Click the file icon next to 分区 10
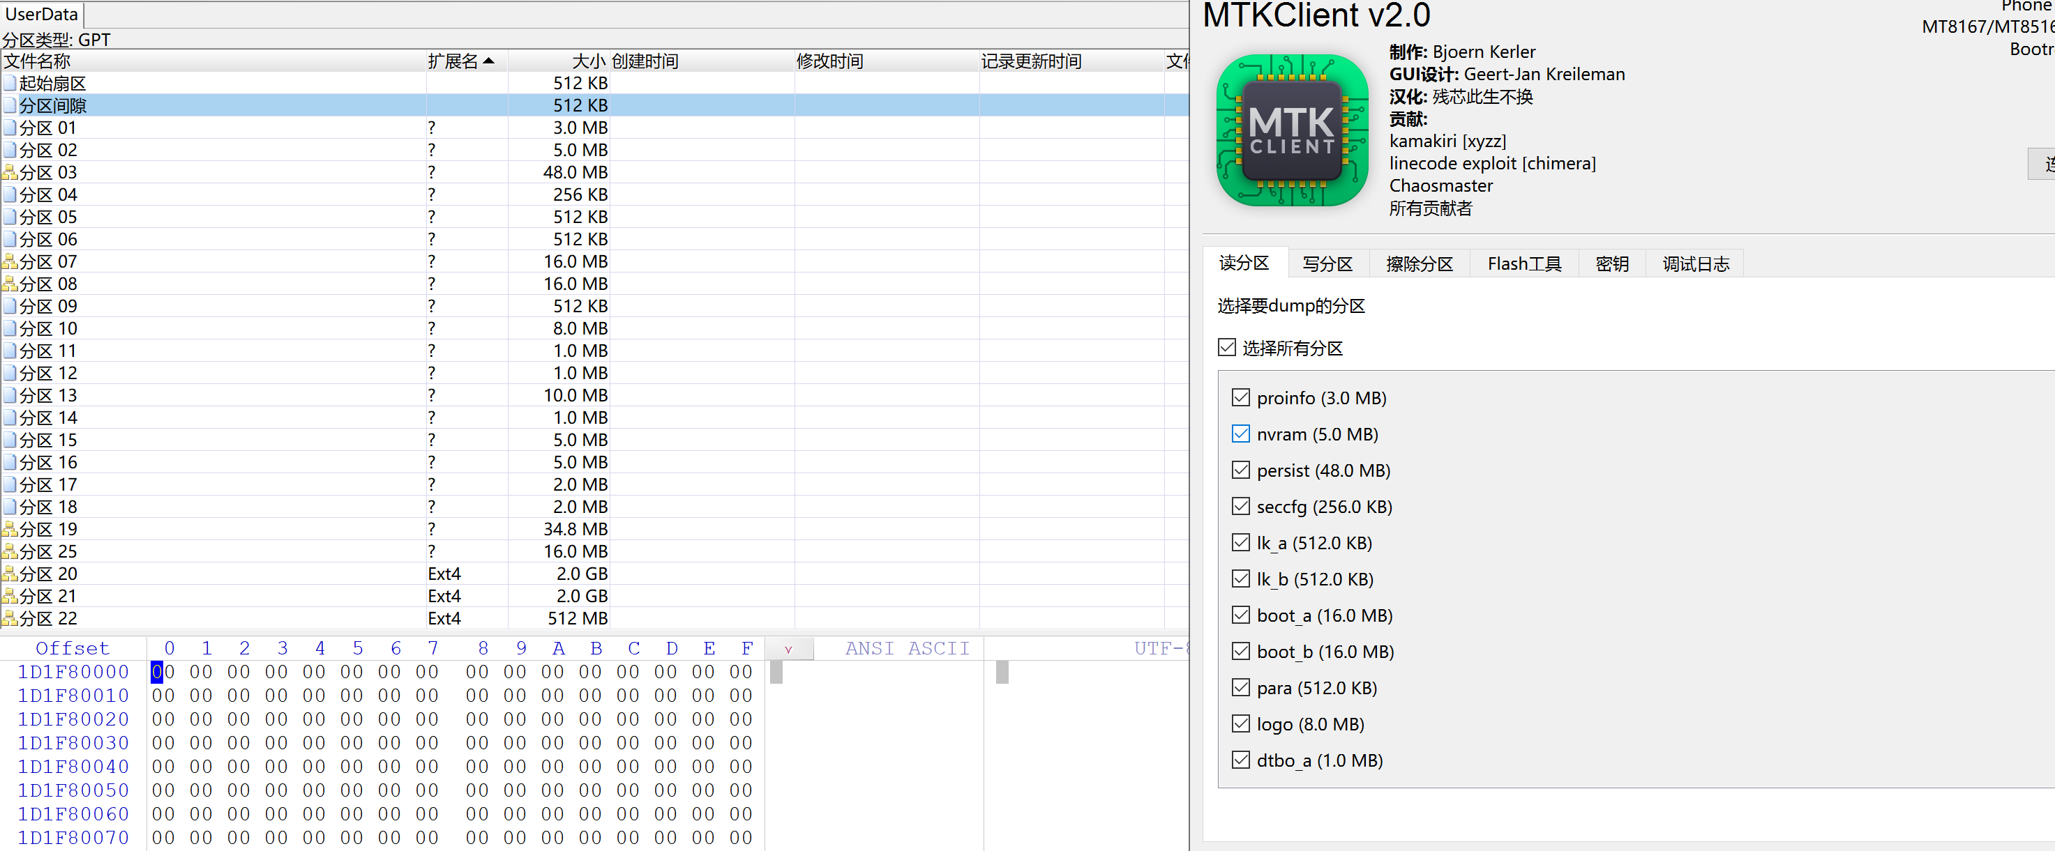Image resolution: width=2055 pixels, height=851 pixels. point(10,328)
